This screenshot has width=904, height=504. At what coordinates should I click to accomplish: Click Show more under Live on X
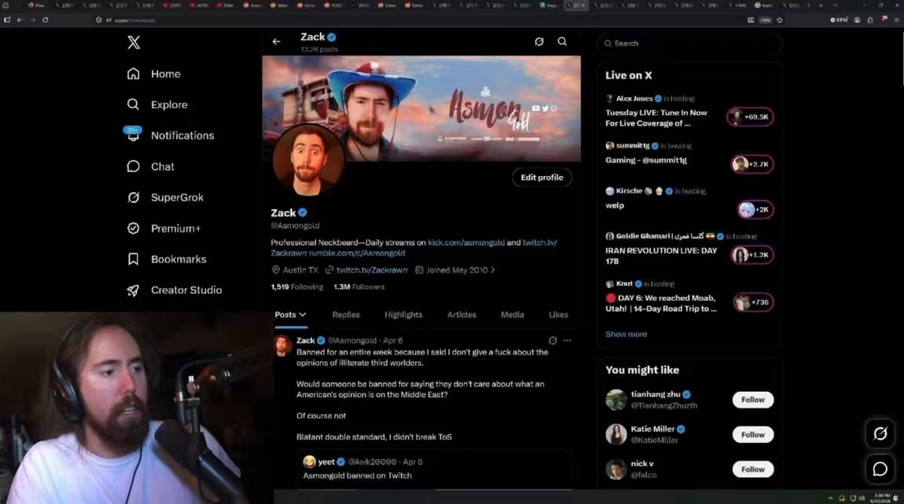pyautogui.click(x=626, y=334)
